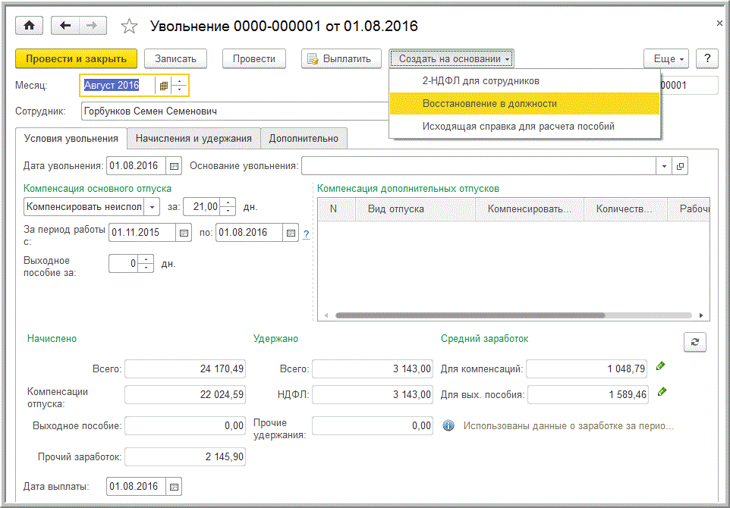
Task: Edit average earnings for compensations pencil
Action: 661,366
